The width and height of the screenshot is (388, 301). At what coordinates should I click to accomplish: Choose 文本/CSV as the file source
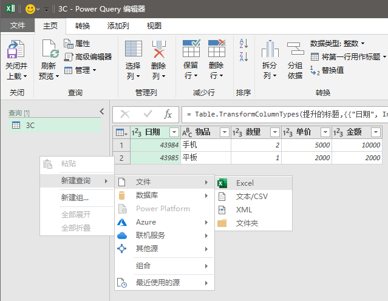pyautogui.click(x=254, y=197)
